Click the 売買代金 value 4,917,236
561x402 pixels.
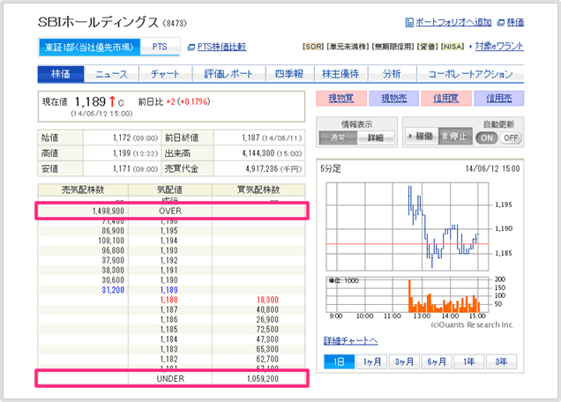click(x=262, y=168)
